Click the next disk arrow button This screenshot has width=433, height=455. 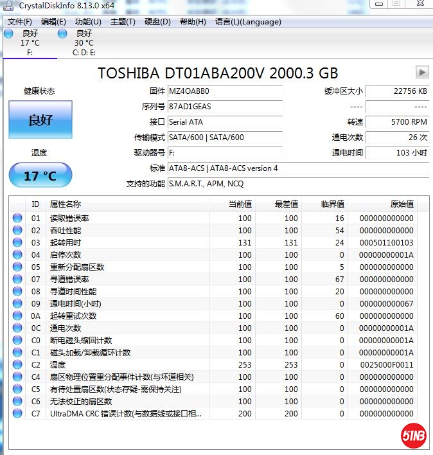tap(422, 72)
